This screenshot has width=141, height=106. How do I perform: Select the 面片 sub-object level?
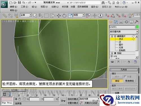point(121,45)
